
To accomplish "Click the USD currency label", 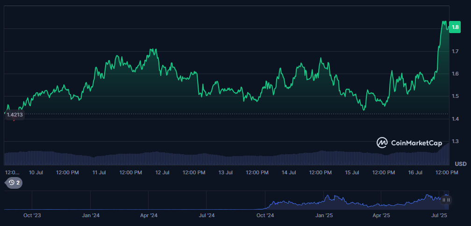I will pyautogui.click(x=461, y=164).
